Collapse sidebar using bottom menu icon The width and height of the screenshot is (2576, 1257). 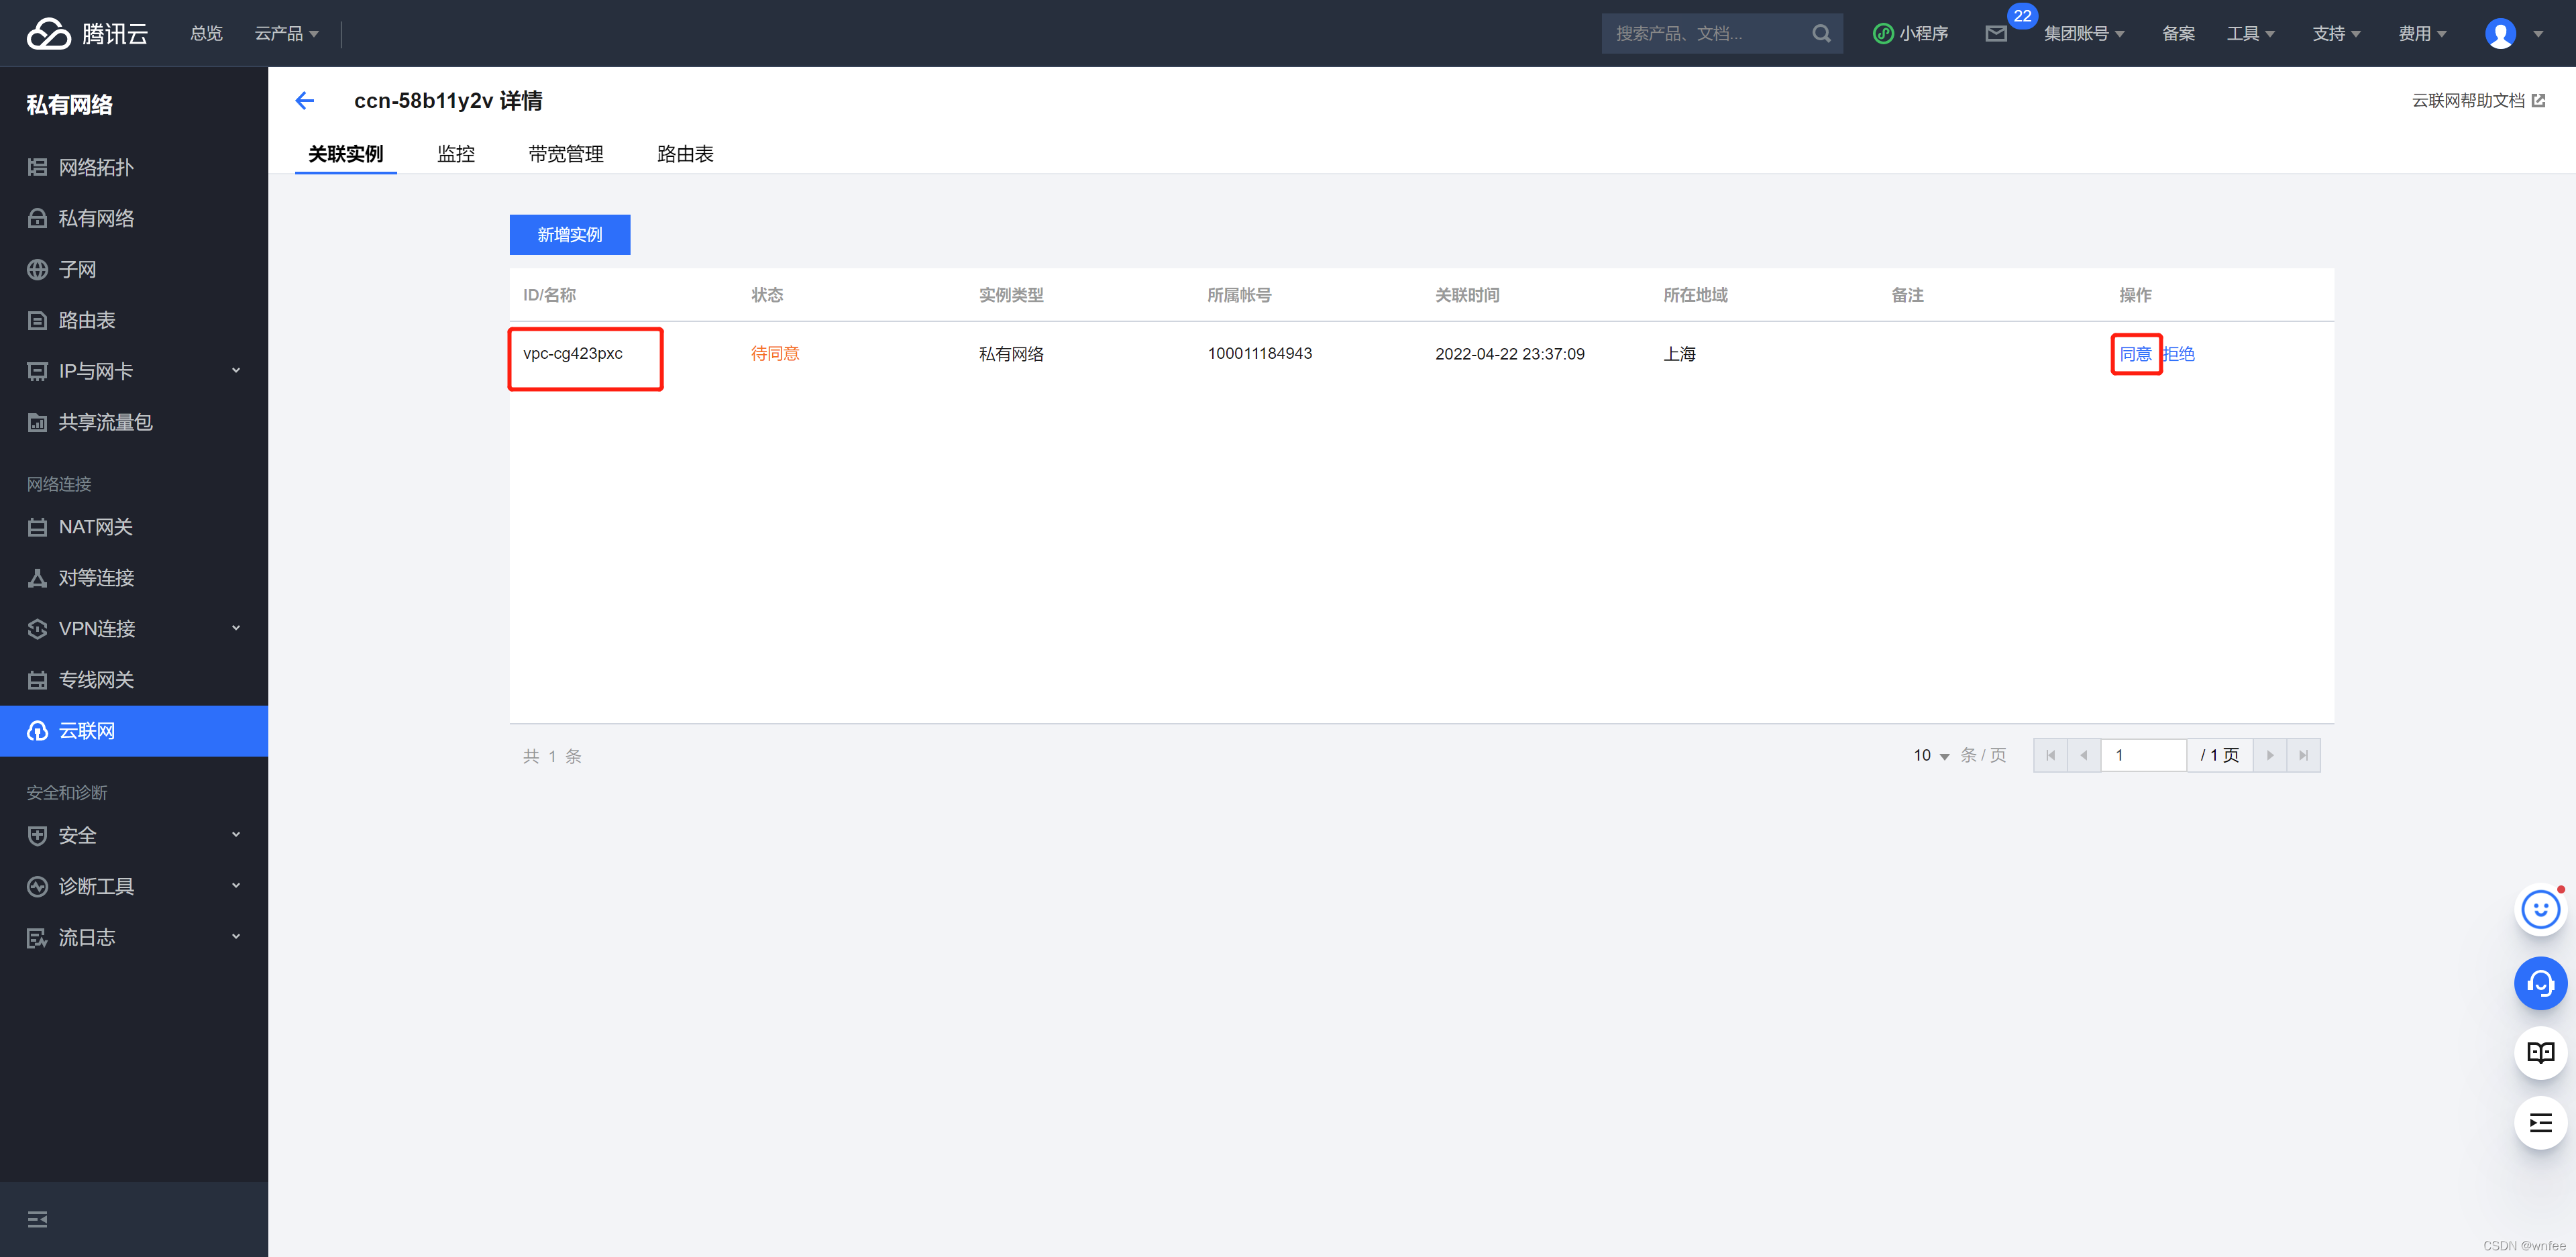(x=37, y=1219)
